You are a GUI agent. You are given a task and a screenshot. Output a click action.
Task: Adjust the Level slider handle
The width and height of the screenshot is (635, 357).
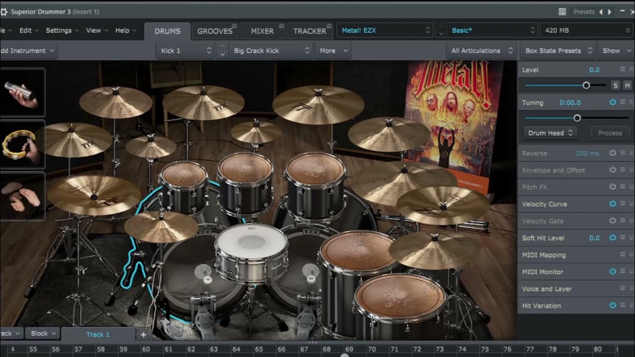(586, 85)
